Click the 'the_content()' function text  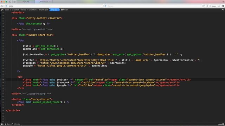(36, 24)
